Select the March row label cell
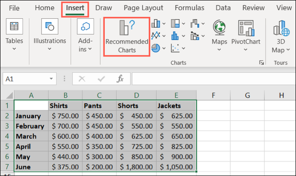This screenshot has width=296, height=176. (31, 136)
